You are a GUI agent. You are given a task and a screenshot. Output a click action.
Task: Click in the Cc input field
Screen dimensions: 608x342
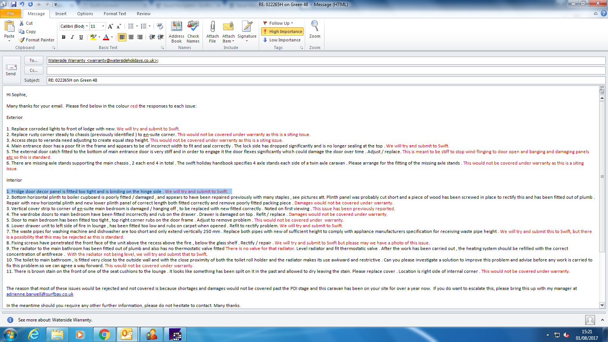(x=326, y=70)
